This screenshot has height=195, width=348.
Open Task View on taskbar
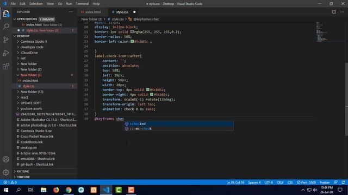click(30, 190)
